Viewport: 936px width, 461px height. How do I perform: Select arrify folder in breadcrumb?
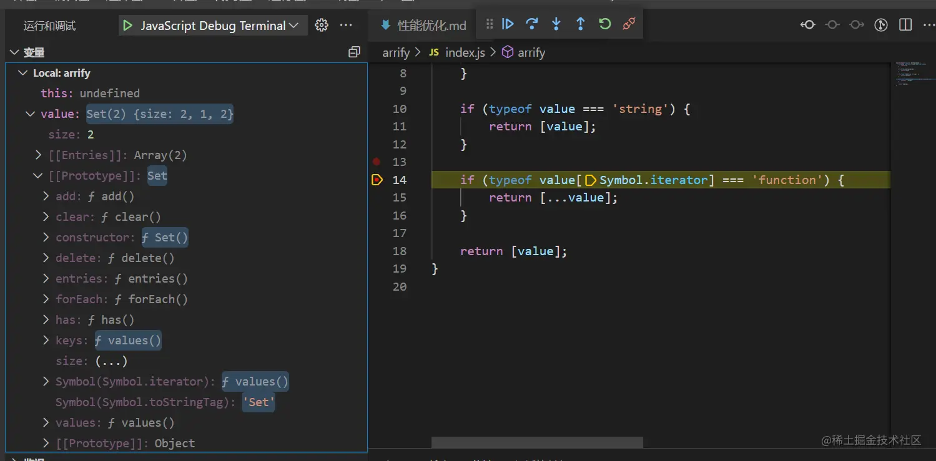click(396, 53)
